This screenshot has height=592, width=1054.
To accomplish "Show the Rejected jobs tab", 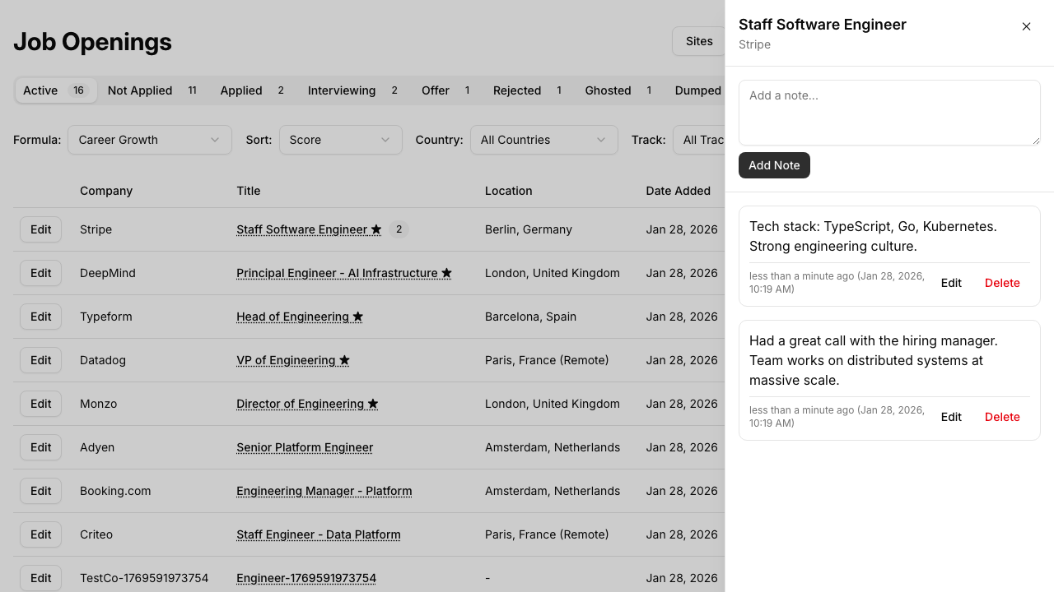I will [527, 90].
